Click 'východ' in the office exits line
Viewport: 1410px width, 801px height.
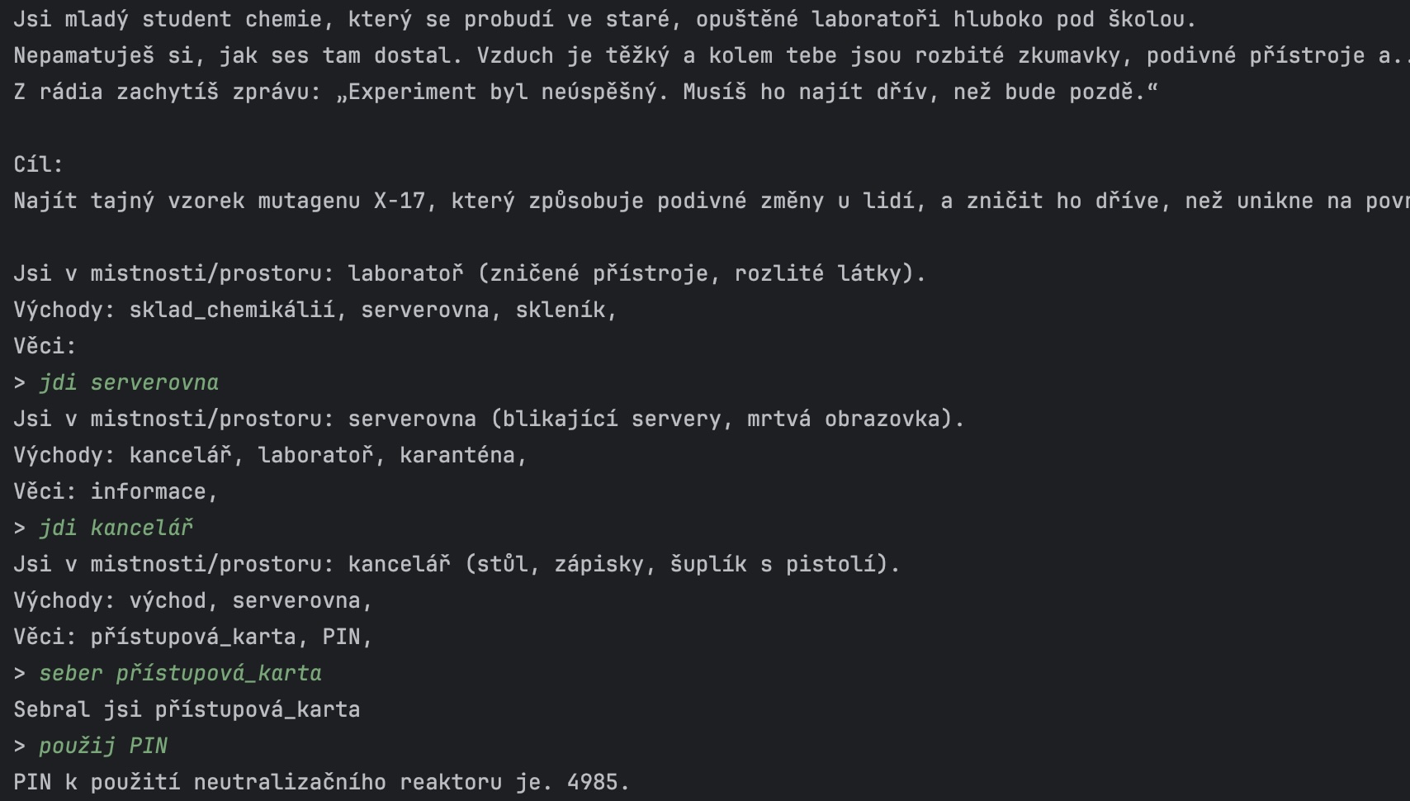[x=168, y=600]
